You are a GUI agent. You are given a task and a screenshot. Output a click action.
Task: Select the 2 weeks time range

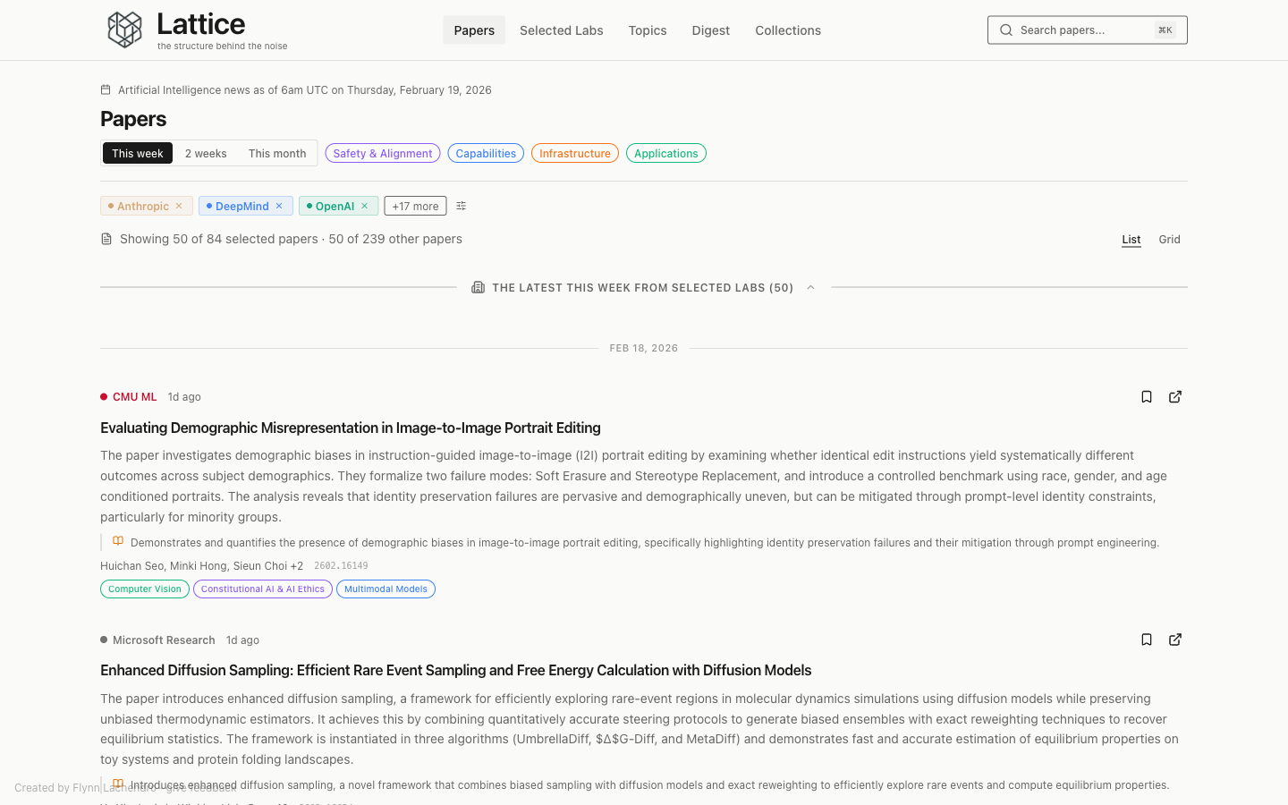coord(206,154)
